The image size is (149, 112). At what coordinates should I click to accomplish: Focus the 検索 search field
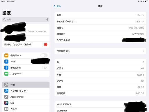[x=26, y=20]
